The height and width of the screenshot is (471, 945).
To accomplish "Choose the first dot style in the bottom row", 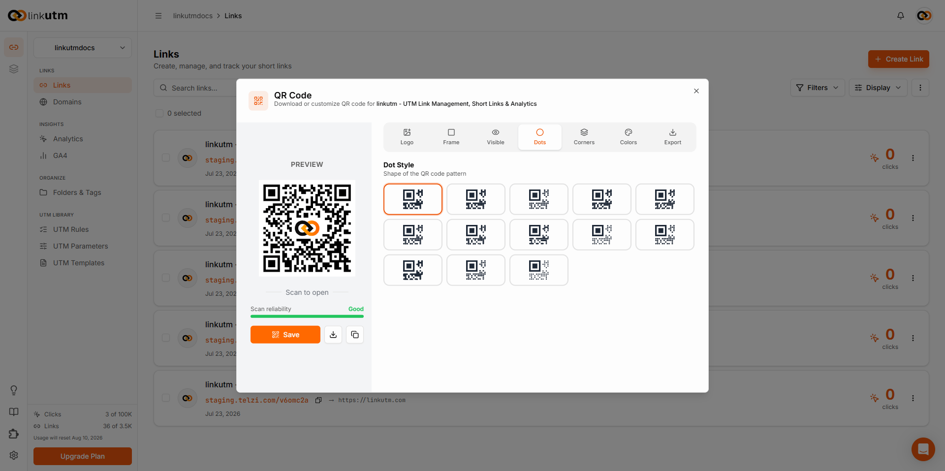I will pyautogui.click(x=412, y=270).
